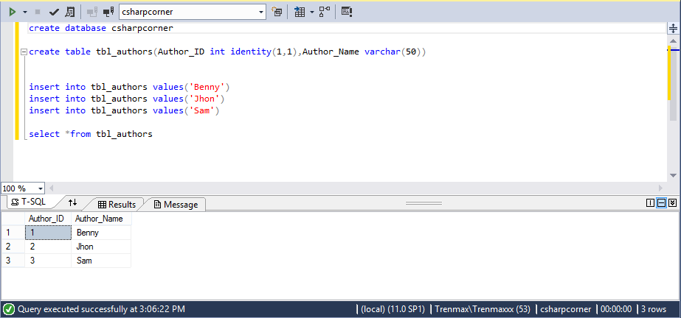This screenshot has width=681, height=318.
Task: Click the New Query window icon
Action: coord(277,12)
